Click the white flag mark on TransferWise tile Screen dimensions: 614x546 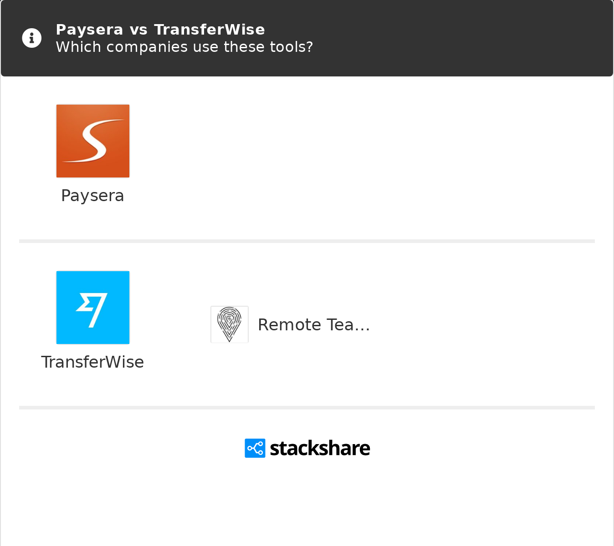[x=92, y=309]
